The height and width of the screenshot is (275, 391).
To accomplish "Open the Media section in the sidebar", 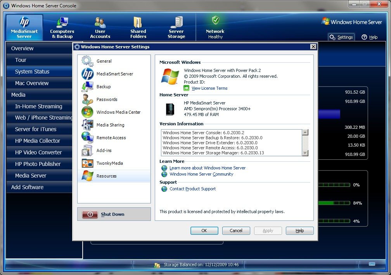I will tap(39, 95).
